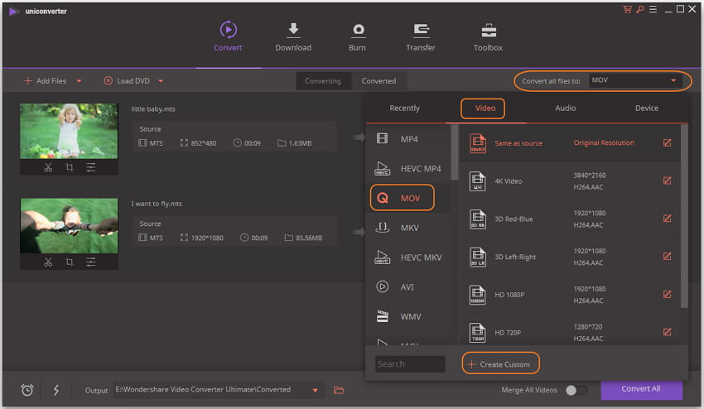Click the Load DVD button

click(x=127, y=81)
